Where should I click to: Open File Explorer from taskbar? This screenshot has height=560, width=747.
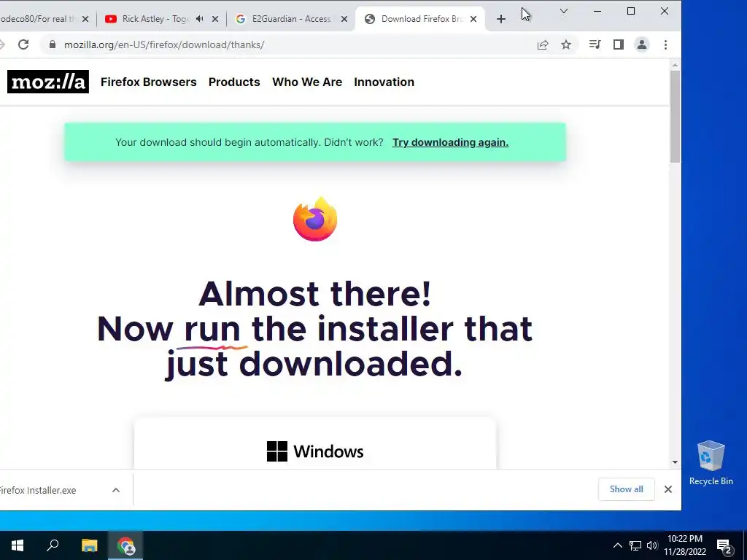click(x=89, y=545)
